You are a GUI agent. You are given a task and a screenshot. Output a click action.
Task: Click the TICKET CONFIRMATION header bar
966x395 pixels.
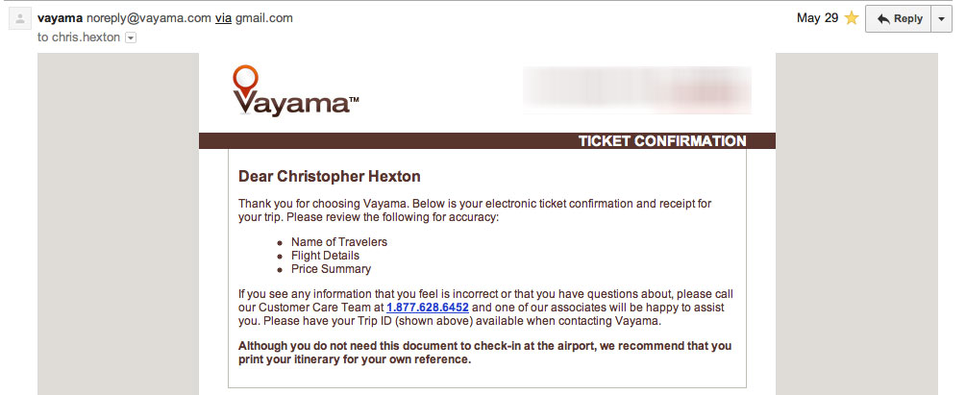662,141
